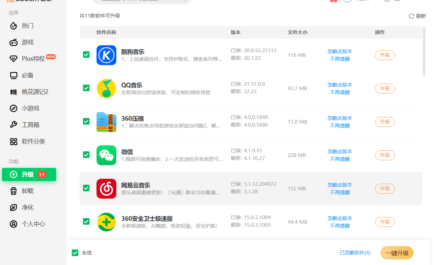Click 忽略此版本 for 网易云音乐

(x=340, y=185)
